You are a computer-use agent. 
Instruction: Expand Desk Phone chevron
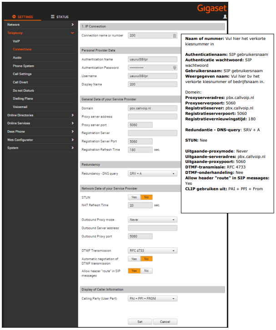[x=73, y=132]
